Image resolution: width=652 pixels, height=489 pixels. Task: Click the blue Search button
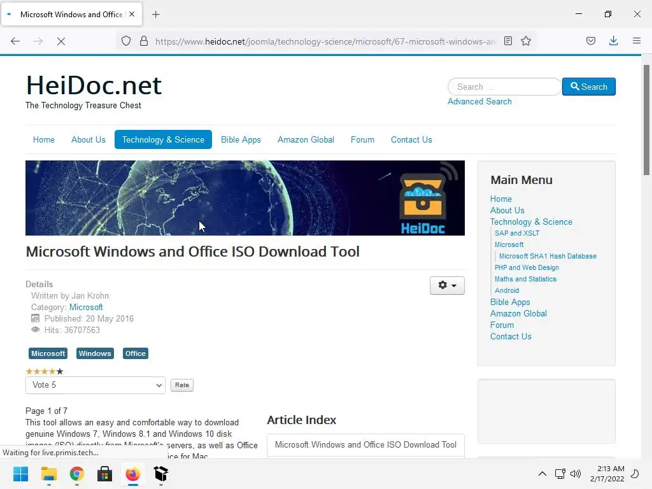(x=589, y=87)
